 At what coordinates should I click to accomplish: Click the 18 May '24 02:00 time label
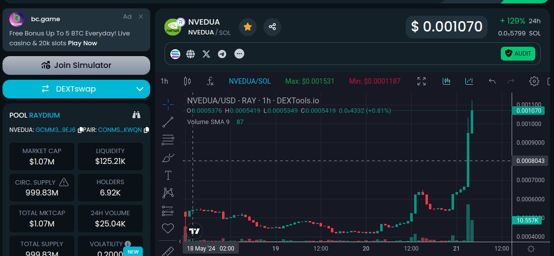coord(211,249)
